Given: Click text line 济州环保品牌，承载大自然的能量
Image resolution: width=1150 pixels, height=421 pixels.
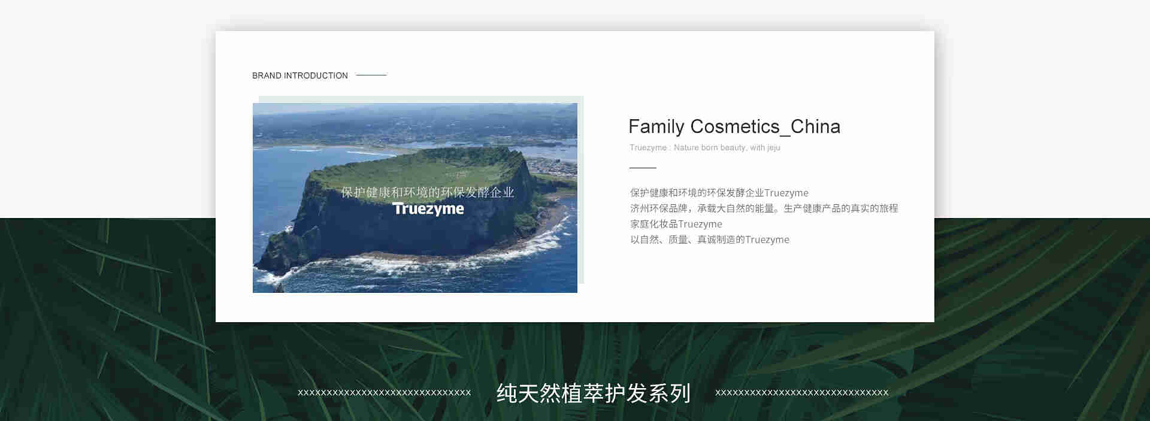Looking at the screenshot, I should [764, 208].
